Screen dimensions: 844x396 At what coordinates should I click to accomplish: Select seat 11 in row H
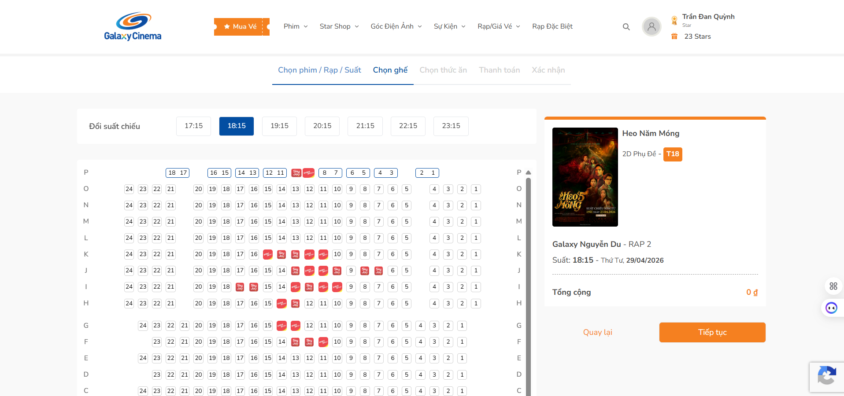point(323,304)
